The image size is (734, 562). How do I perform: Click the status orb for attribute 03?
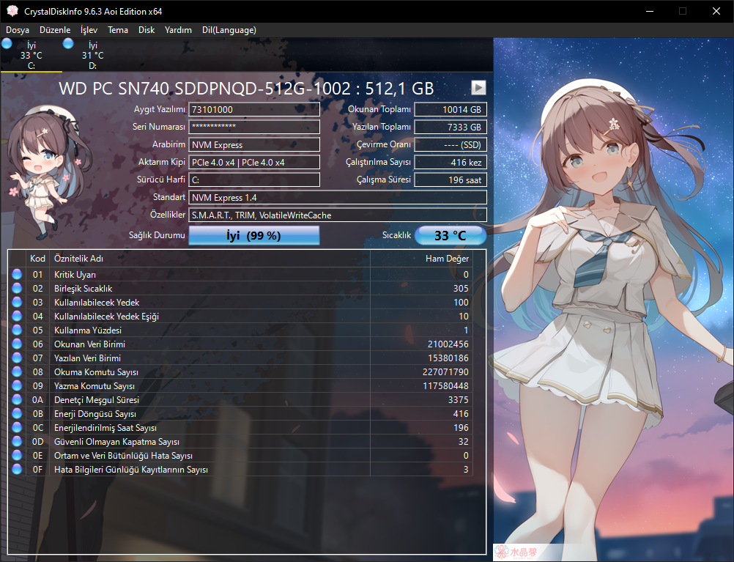pyautogui.click(x=17, y=302)
